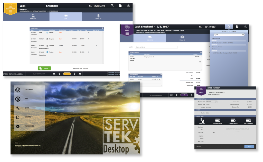Click the Payment Date field in Enter Payment

point(211,102)
